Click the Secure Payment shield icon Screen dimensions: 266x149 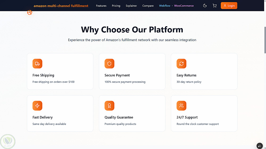(109, 64)
